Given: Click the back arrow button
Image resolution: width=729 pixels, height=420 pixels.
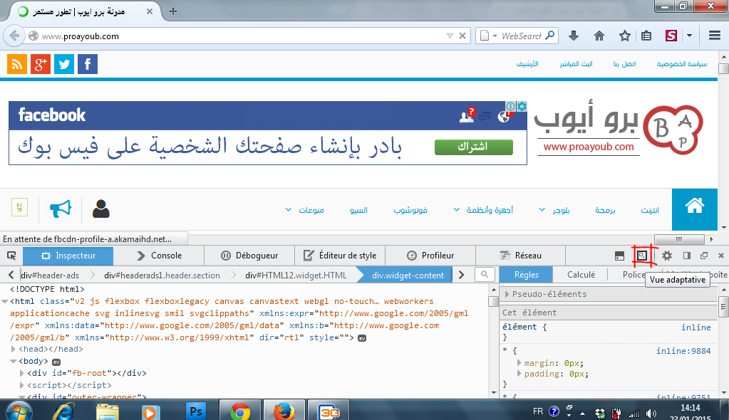Looking at the screenshot, I should tap(14, 36).
